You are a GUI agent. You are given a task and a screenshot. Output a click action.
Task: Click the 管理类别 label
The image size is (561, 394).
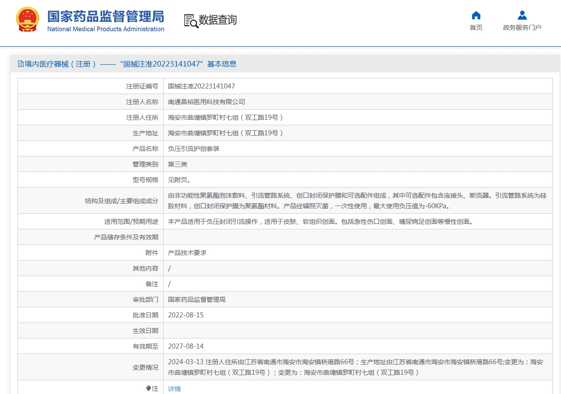145,164
